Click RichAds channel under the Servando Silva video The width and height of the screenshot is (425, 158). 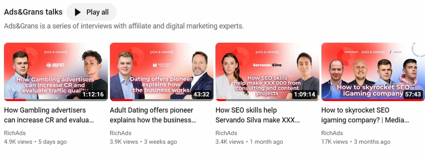pyautogui.click(x=226, y=133)
